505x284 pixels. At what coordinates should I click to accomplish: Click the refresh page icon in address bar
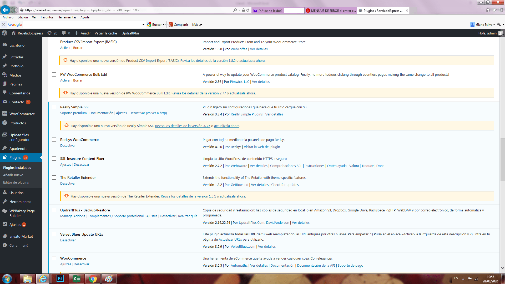click(248, 10)
